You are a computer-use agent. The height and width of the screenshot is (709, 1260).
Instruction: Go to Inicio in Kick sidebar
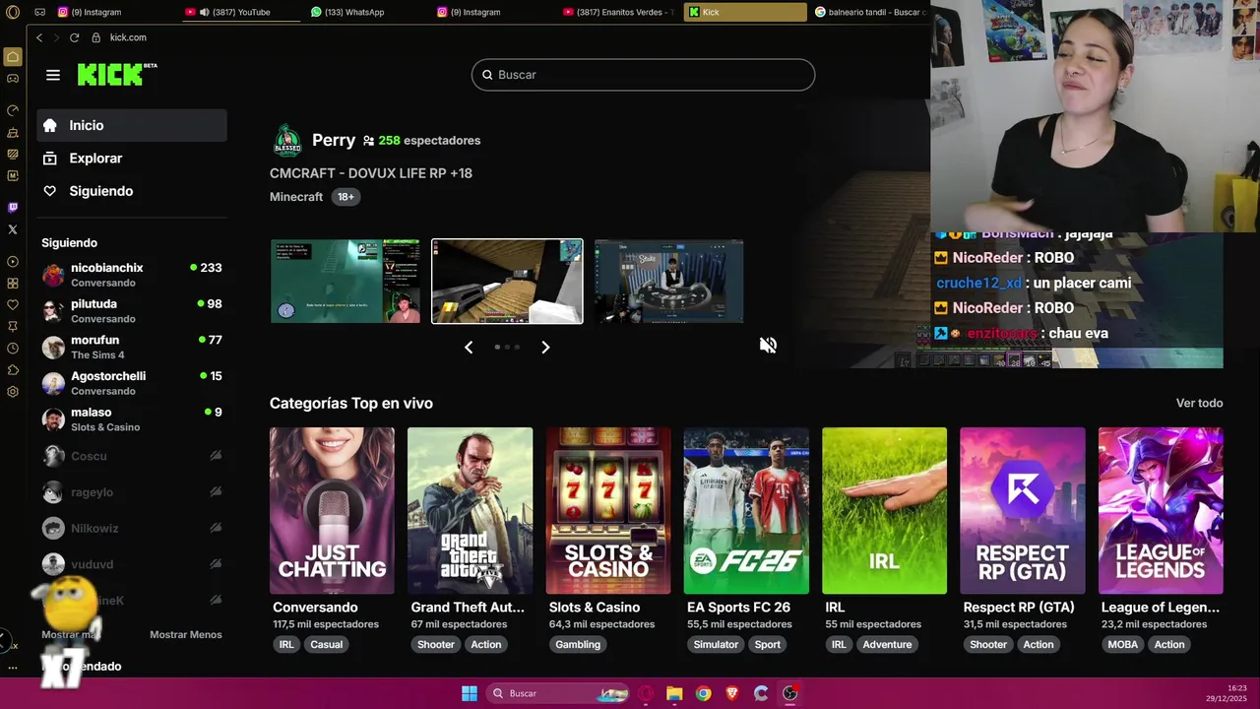132,125
